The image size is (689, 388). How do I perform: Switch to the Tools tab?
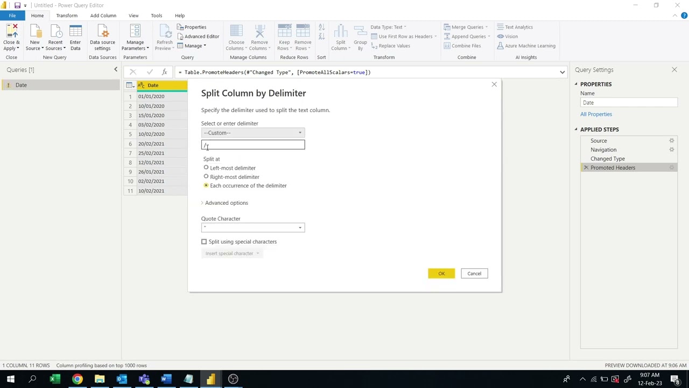(157, 16)
